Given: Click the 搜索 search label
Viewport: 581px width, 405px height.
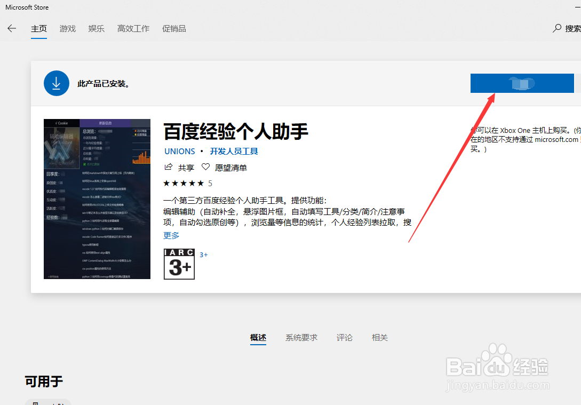Looking at the screenshot, I should pyautogui.click(x=573, y=28).
